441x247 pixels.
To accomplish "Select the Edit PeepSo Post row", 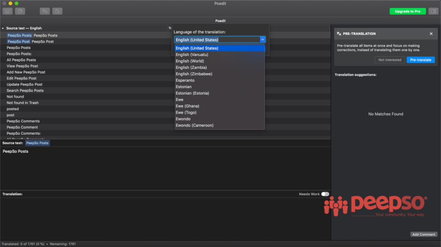I will [x=22, y=78].
